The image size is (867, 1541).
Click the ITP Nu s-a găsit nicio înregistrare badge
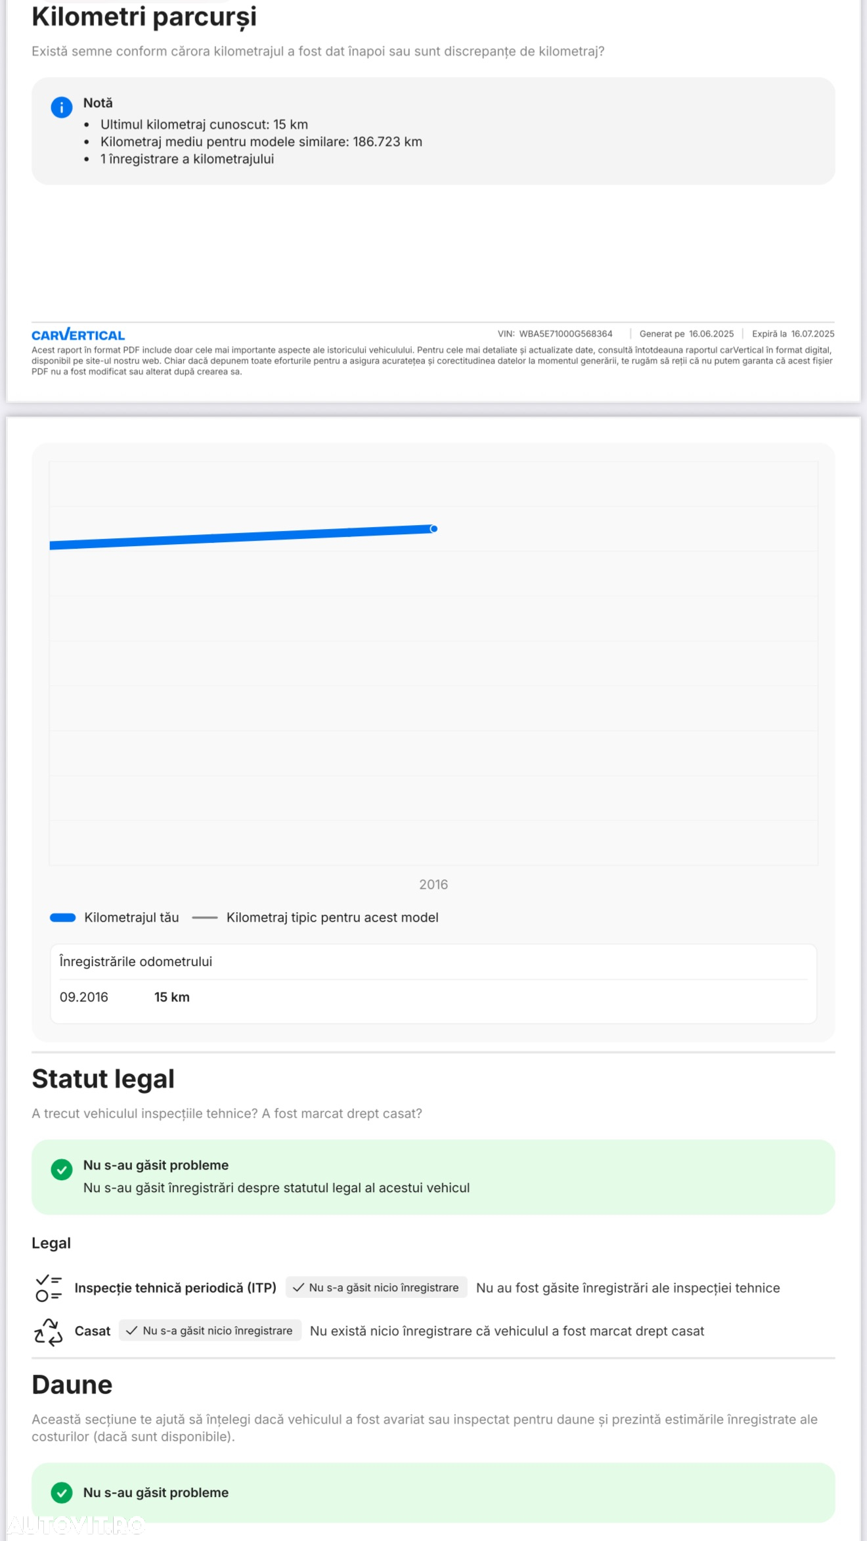click(376, 1287)
